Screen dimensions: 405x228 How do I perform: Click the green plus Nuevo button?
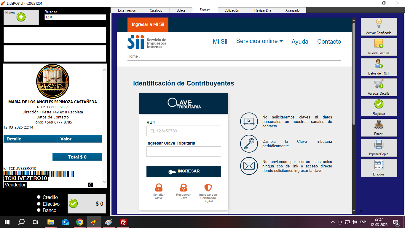tap(21, 17)
